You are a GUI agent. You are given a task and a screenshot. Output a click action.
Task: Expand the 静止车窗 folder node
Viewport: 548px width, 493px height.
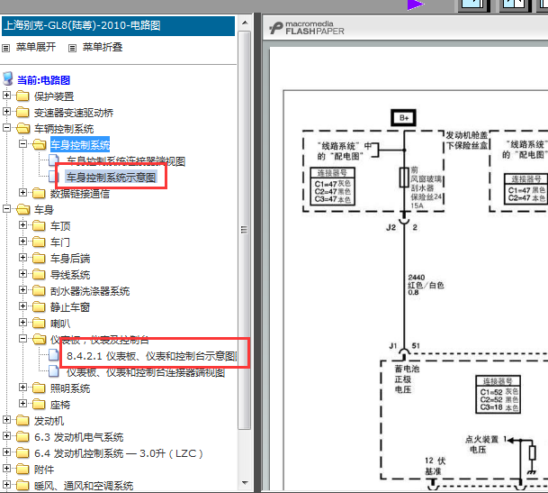[22, 306]
